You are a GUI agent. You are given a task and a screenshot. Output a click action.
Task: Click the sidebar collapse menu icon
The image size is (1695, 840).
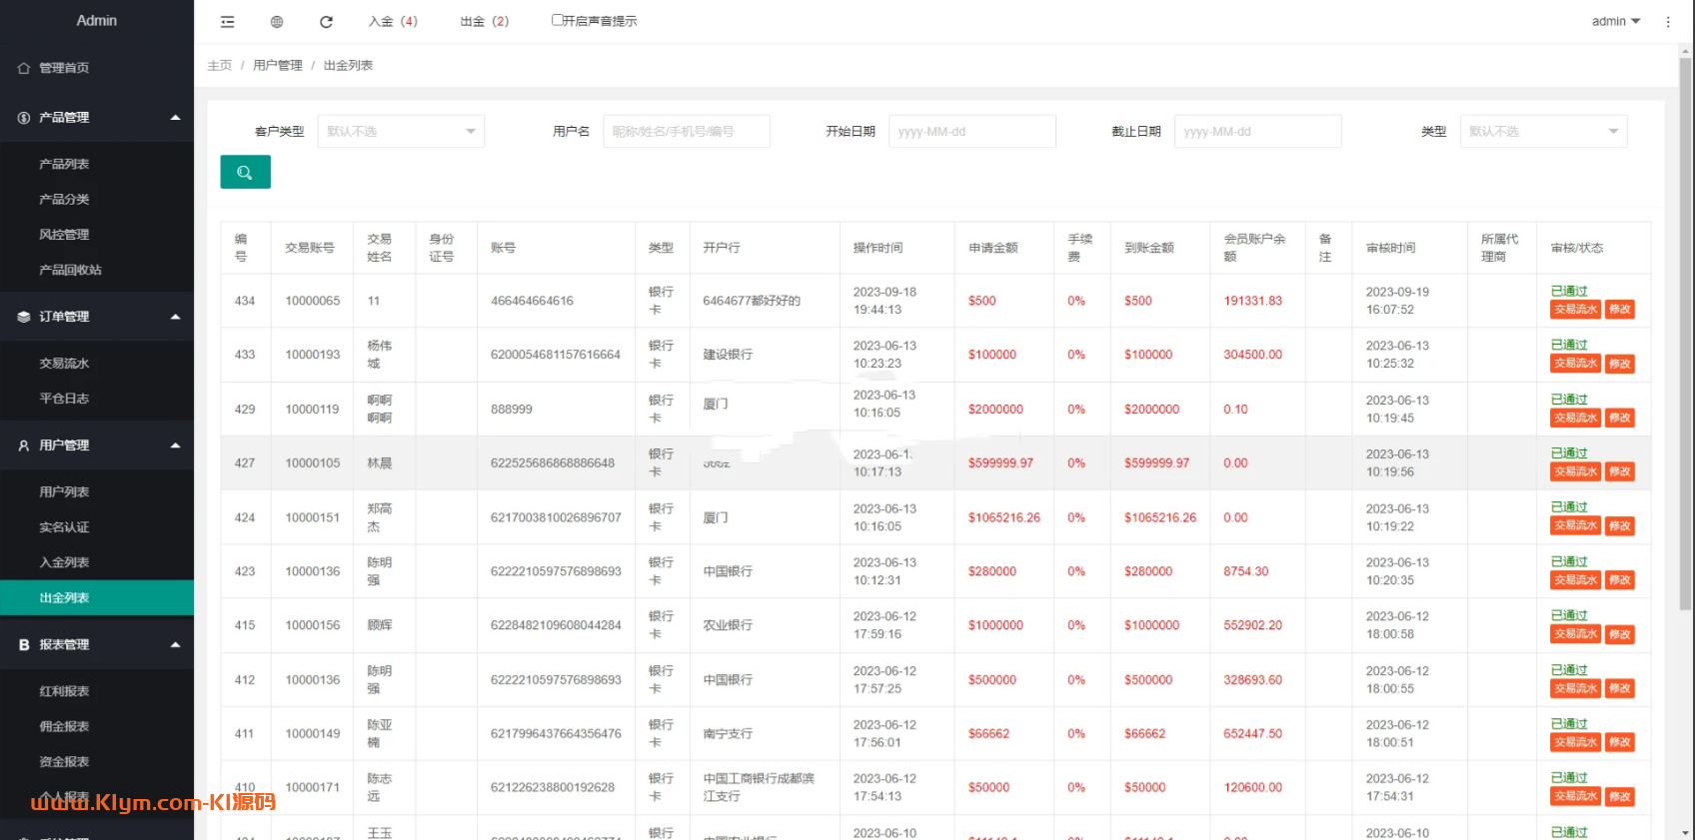click(x=228, y=21)
